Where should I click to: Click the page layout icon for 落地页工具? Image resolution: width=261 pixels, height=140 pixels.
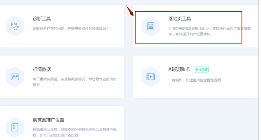[x=151, y=26]
